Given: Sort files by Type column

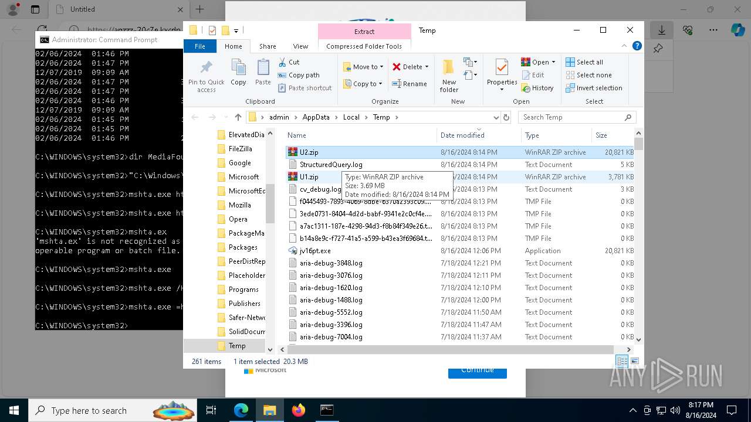Looking at the screenshot, I should pyautogui.click(x=557, y=135).
